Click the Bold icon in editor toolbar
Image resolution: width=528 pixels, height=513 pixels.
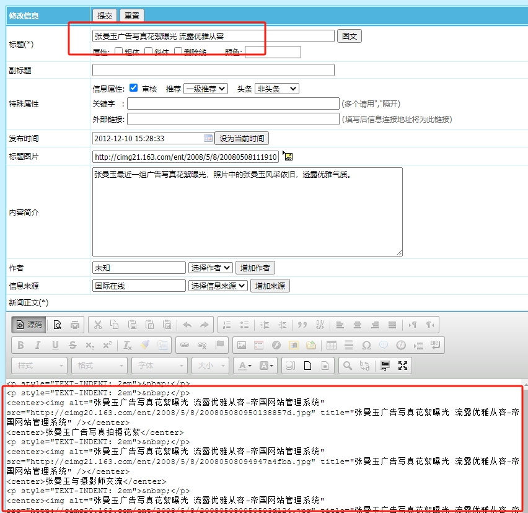[20, 345]
